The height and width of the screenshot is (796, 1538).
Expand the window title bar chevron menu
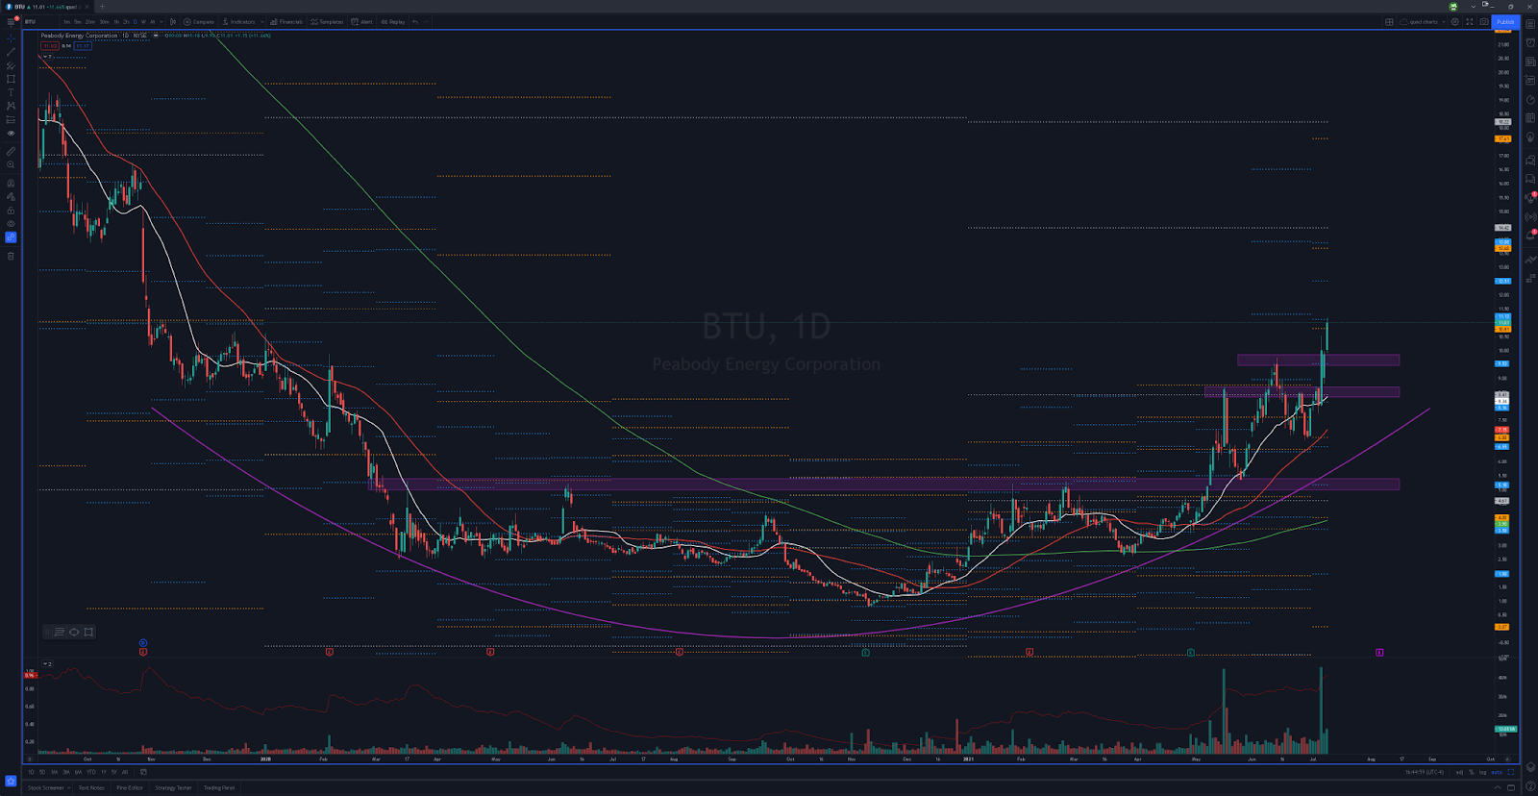tap(1473, 7)
